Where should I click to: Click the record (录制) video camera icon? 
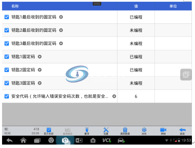[163, 130]
